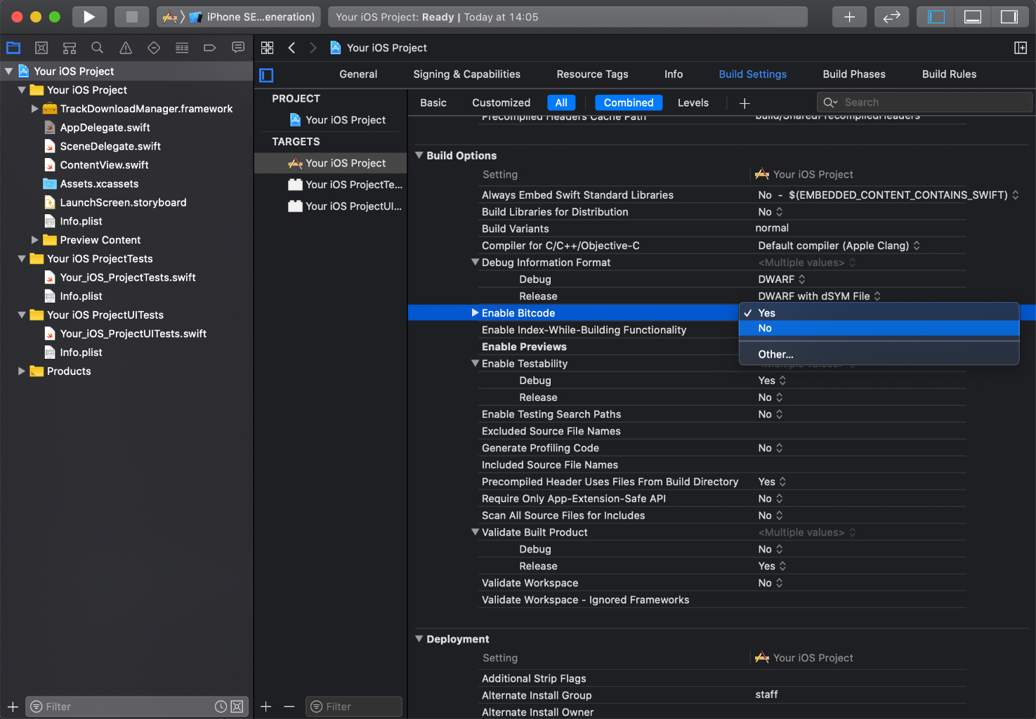The height and width of the screenshot is (719, 1036).
Task: Show only source-controlled files
Action: [237, 706]
